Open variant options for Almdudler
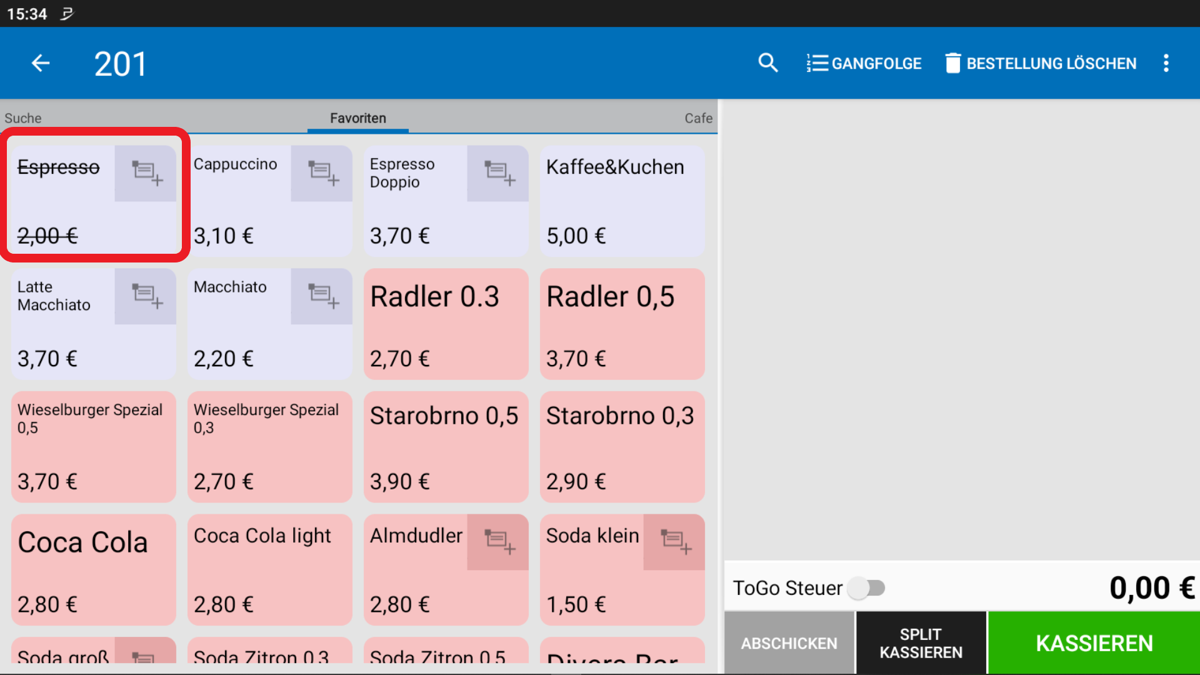Screen dimensions: 1200x675 tap(497, 542)
